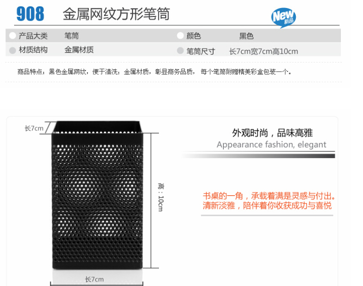The height and width of the screenshot is (286, 363).
Task: Click the 笔筒 category value
Action: pyautogui.click(x=71, y=36)
